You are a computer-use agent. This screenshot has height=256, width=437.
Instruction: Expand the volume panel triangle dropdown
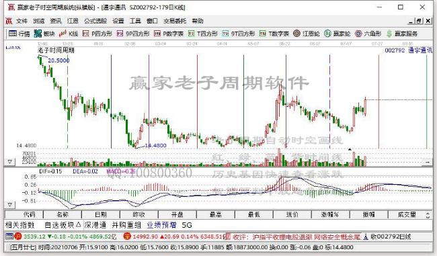coord(10,162)
